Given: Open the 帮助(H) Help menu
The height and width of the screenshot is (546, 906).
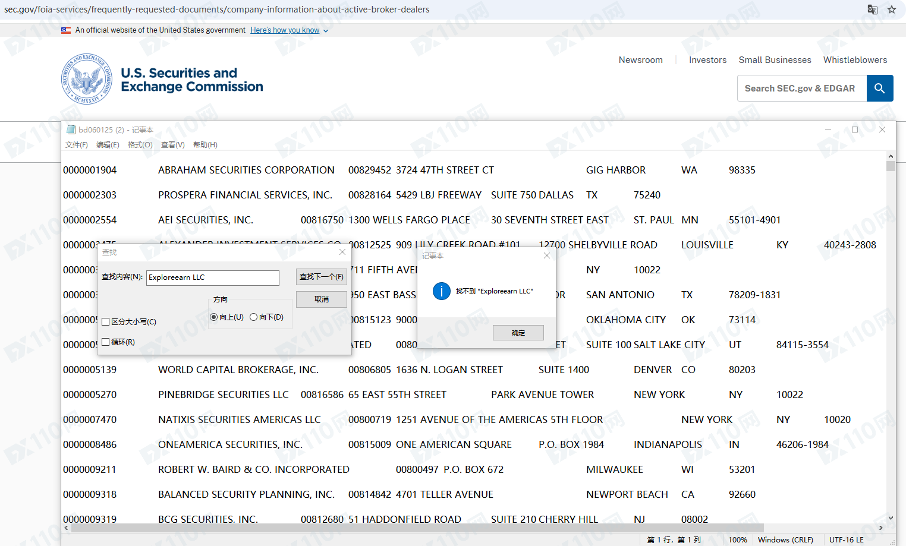Looking at the screenshot, I should [205, 145].
